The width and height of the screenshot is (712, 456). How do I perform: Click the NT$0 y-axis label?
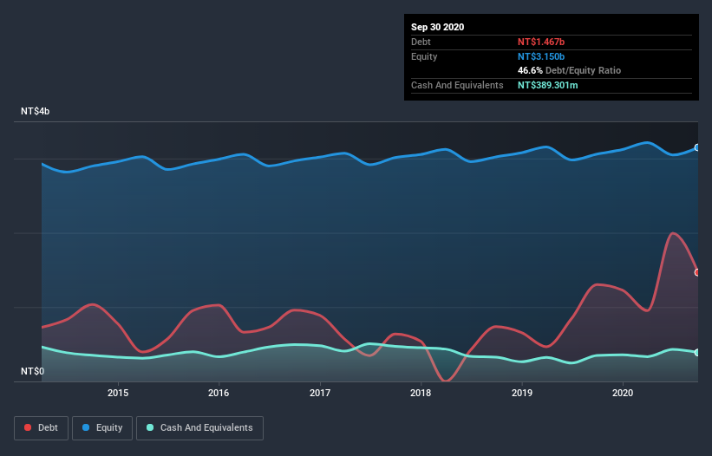click(33, 371)
